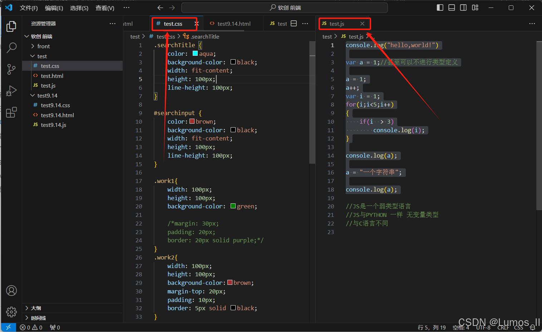Image resolution: width=542 pixels, height=332 pixels.
Task: Collapse the test9.14 folder
Action: [x=33, y=95]
